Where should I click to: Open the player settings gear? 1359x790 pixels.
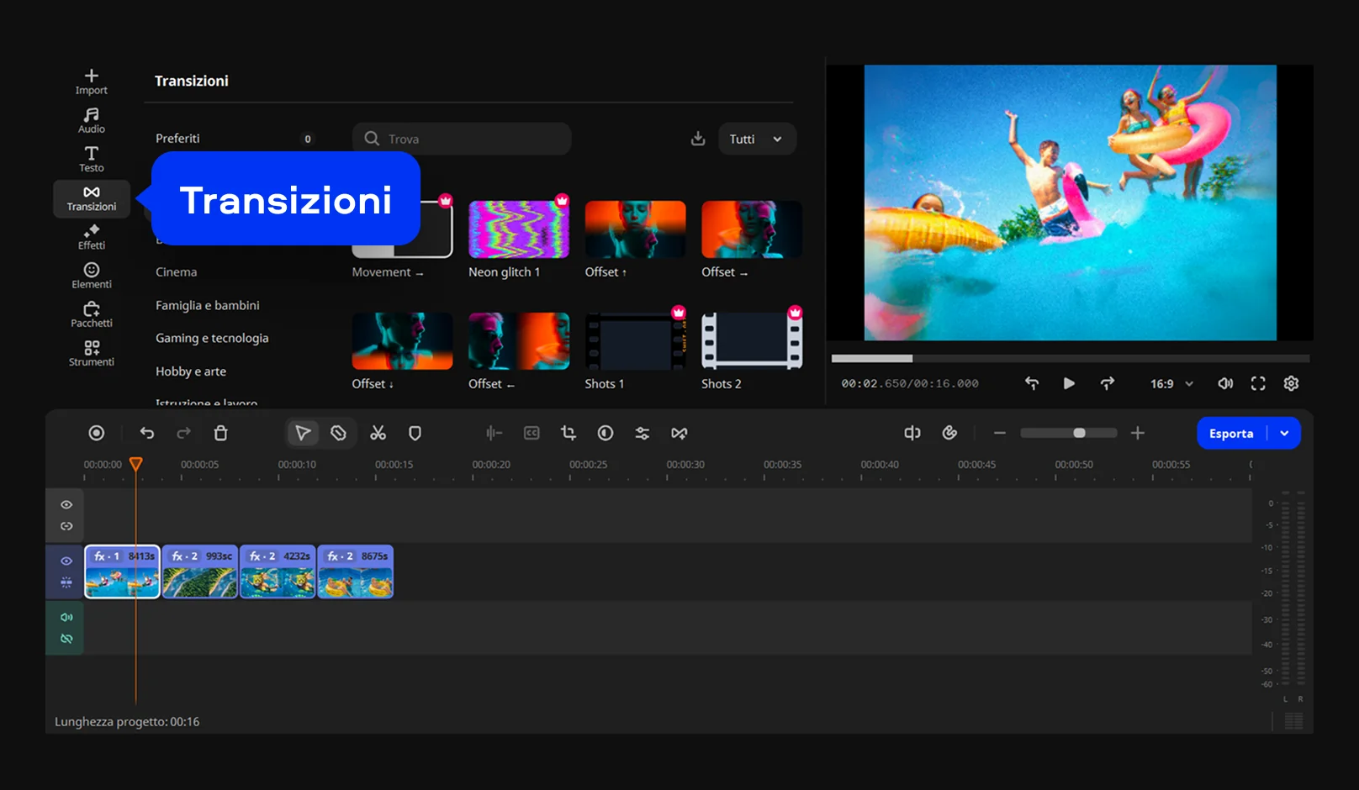(1291, 383)
